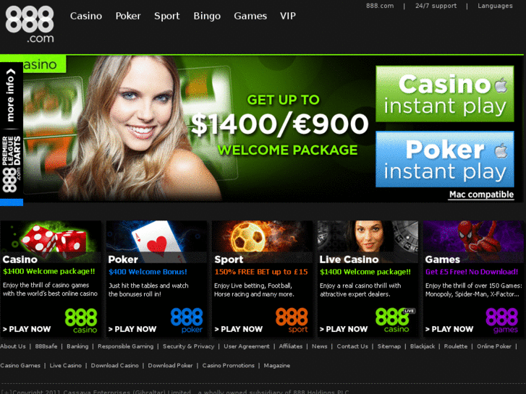Click the purple 888 games logo

(x=502, y=321)
